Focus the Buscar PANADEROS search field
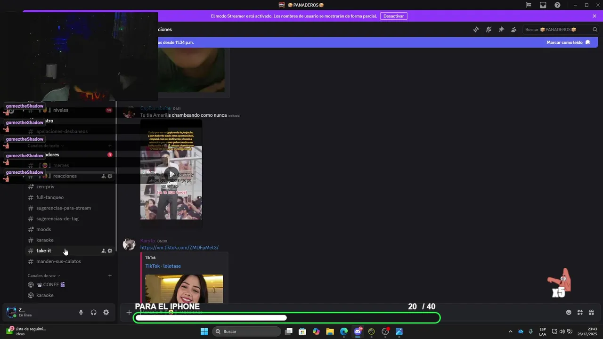Viewport: 603px width, 339px height. [561, 29]
